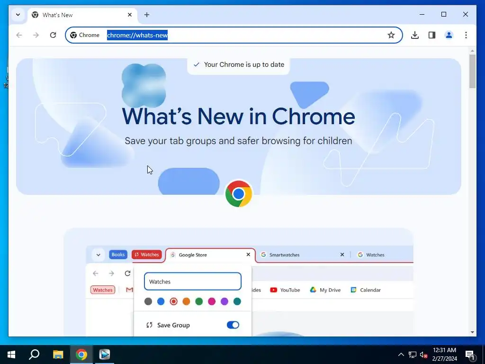Toggle the Save Group switch
The width and height of the screenshot is (485, 364).
click(x=233, y=325)
